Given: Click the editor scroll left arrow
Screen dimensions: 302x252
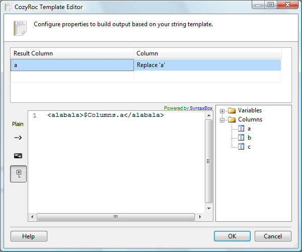Looking at the screenshot, I should pyautogui.click(x=32, y=217).
